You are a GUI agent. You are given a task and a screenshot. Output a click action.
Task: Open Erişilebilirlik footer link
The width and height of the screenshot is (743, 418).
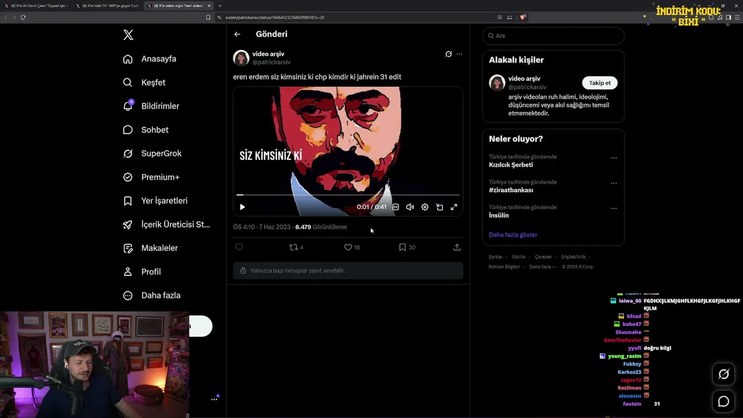pos(574,257)
